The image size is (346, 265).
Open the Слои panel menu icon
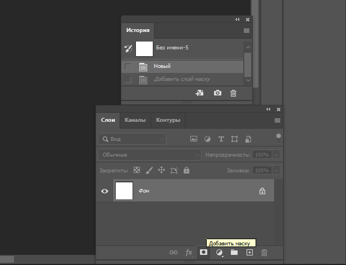coord(277,120)
